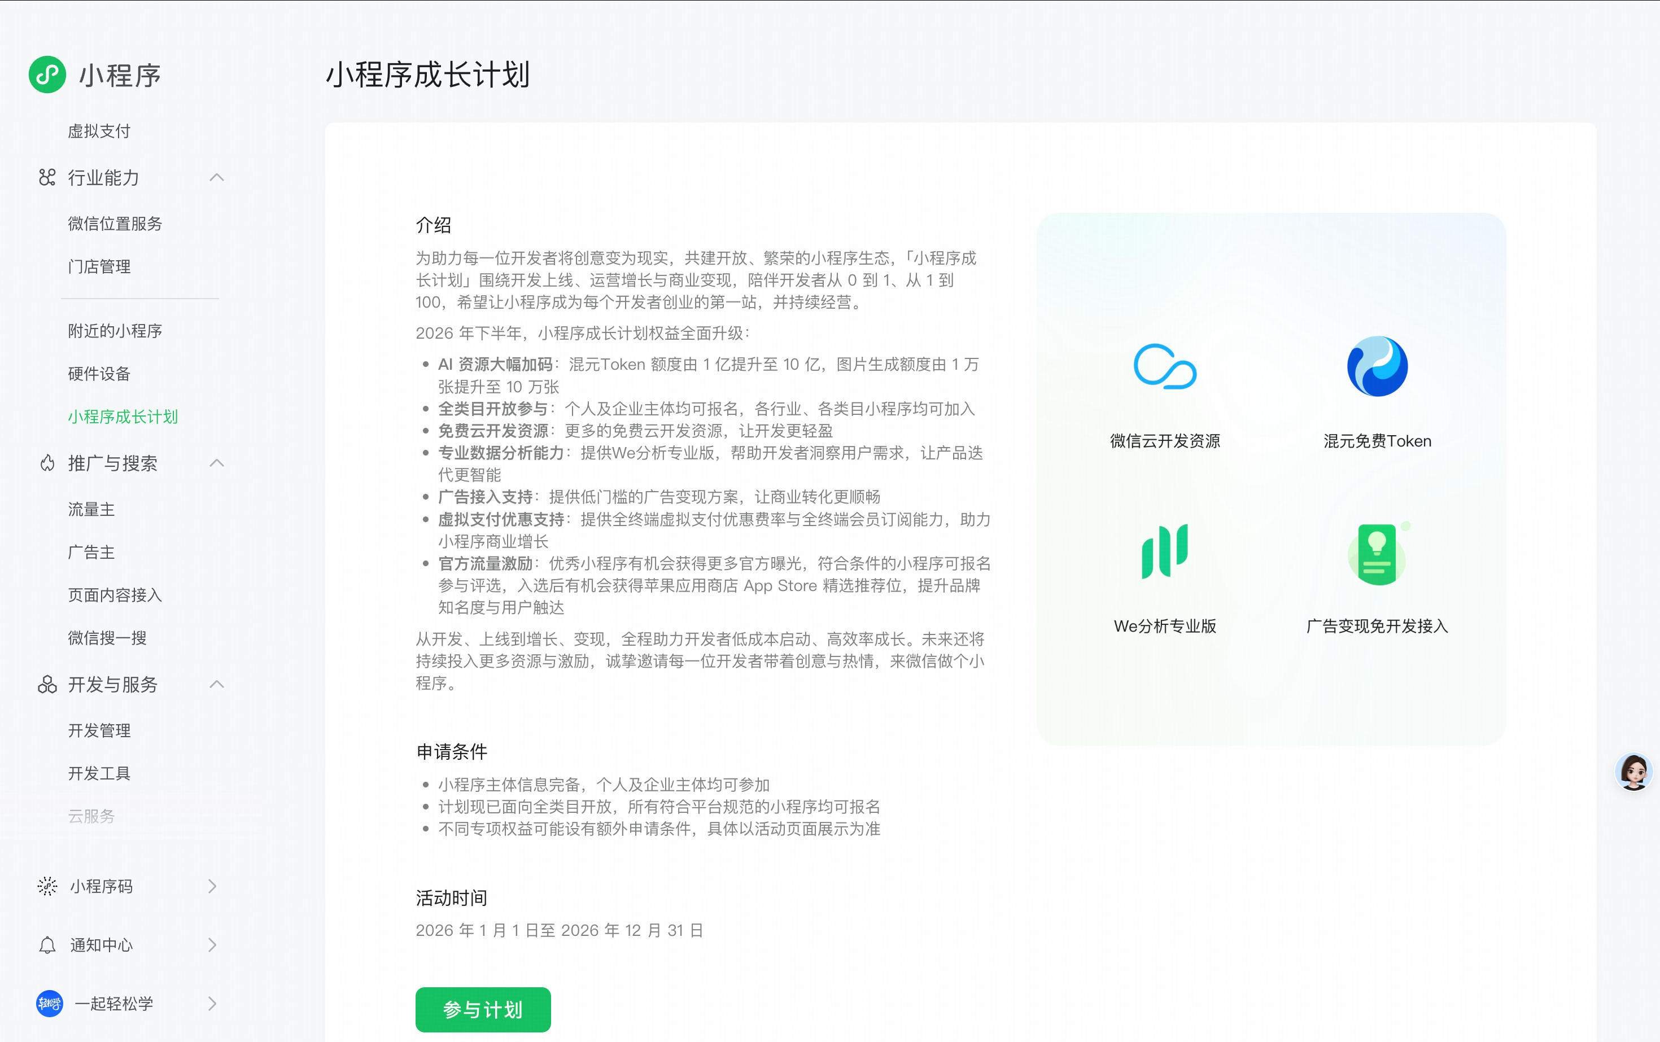Open 页面内容接入
Image resolution: width=1660 pixels, height=1042 pixels.
(115, 595)
